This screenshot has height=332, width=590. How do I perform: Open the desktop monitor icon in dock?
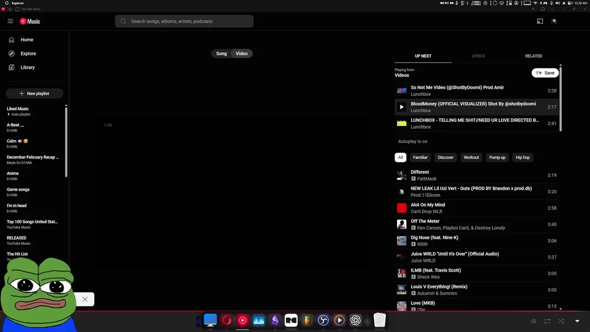point(210,320)
